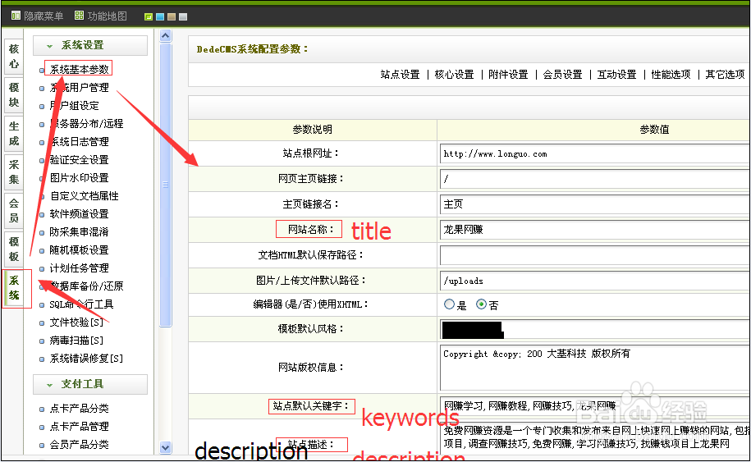This screenshot has width=751, height=462.
Task: Open 会员产品分类 menu item
Action: pos(80,444)
